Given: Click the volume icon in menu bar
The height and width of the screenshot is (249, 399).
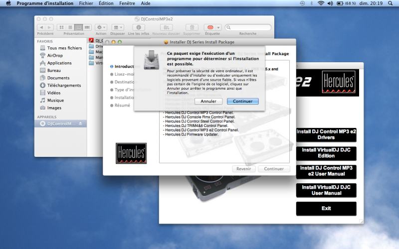Looking at the screenshot, I should (x=330, y=3).
